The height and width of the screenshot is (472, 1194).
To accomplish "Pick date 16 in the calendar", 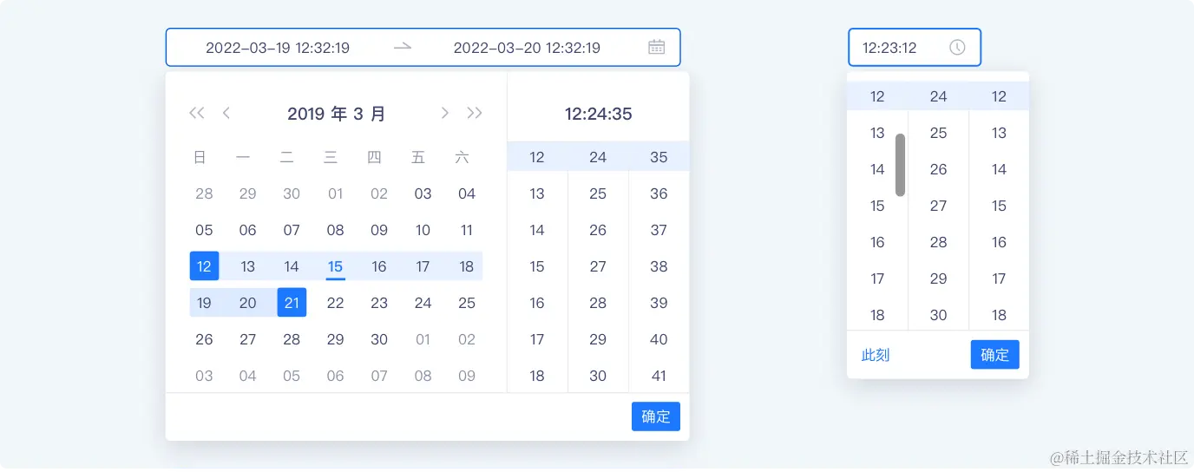I will click(x=379, y=266).
